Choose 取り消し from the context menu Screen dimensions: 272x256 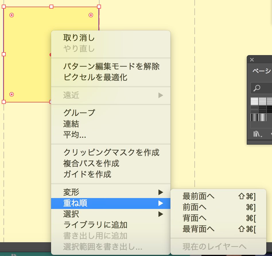tap(111, 38)
